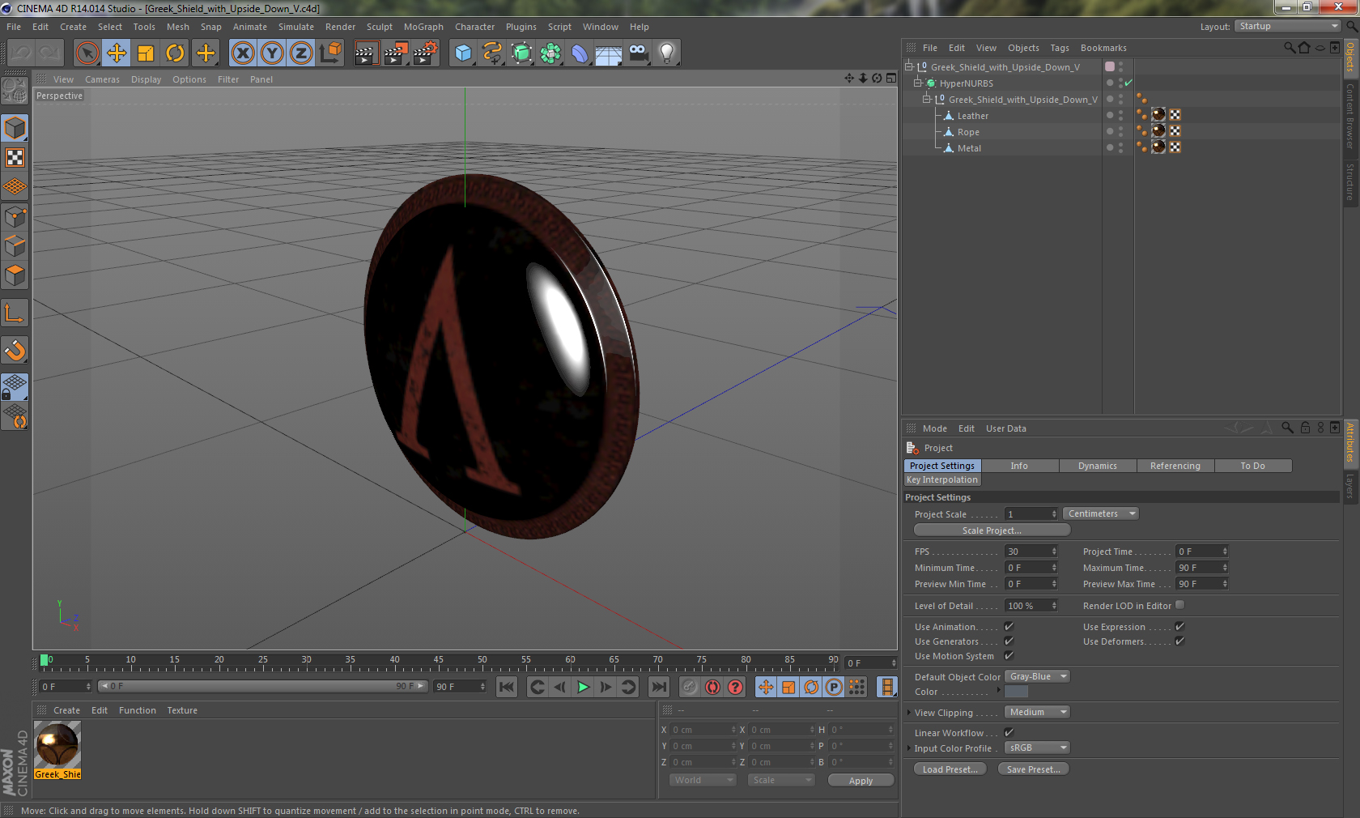The height and width of the screenshot is (818, 1360).
Task: Select the Rotate tool
Action: coord(175,53)
